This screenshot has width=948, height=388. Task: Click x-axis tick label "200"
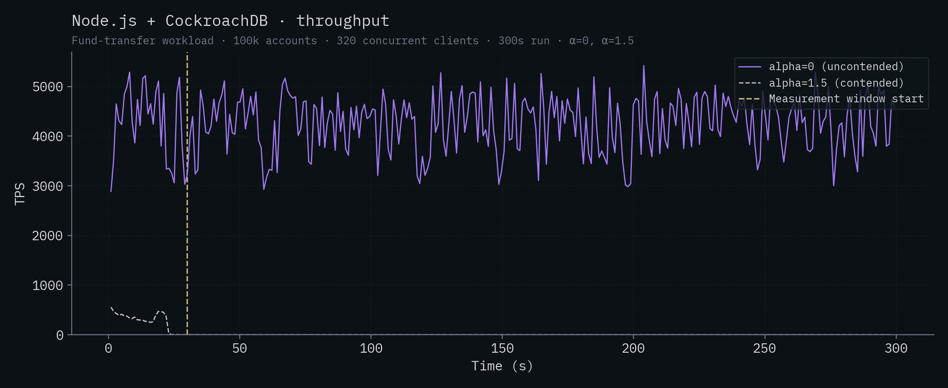pyautogui.click(x=633, y=348)
